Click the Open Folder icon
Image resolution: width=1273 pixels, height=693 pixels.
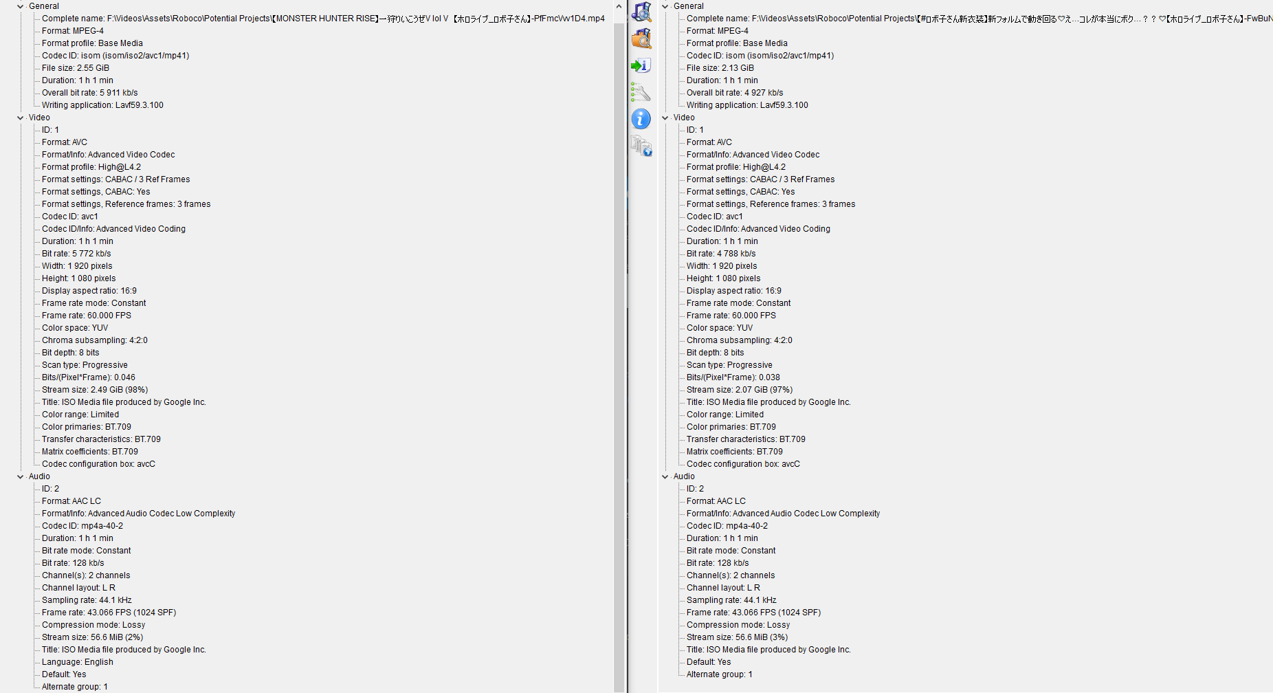641,38
